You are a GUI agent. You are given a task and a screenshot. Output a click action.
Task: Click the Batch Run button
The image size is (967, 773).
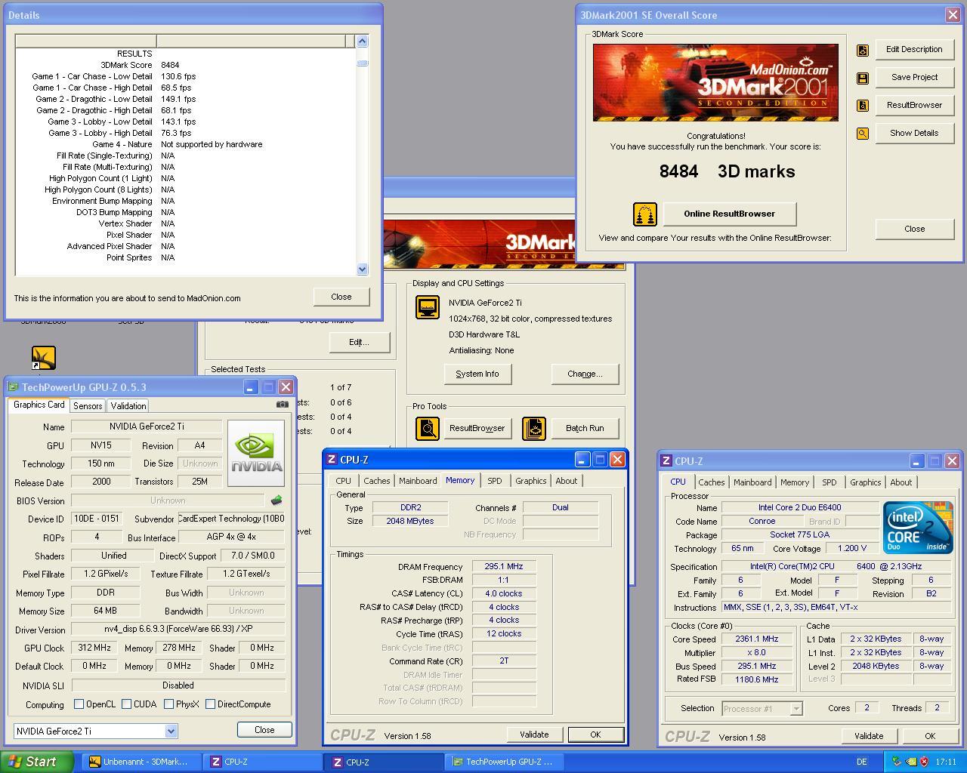pyautogui.click(x=585, y=428)
